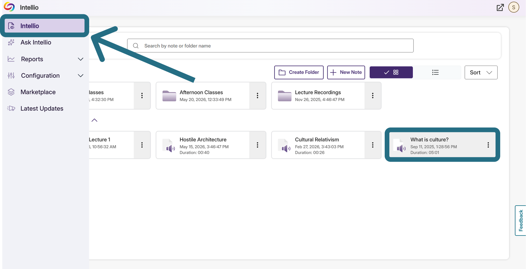Open three-dot menu for Cultural Relativism note
The height and width of the screenshot is (269, 526).
(373, 145)
